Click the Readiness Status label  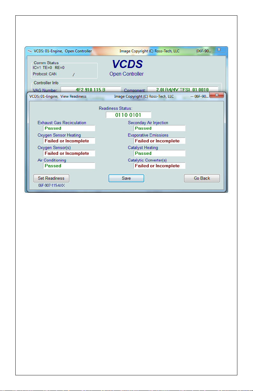point(115,109)
